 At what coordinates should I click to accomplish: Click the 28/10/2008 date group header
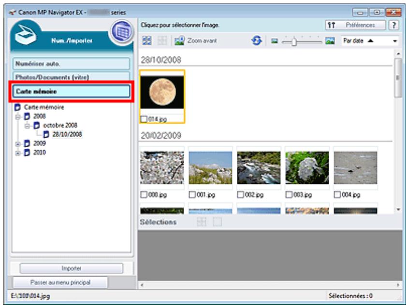coord(161,60)
